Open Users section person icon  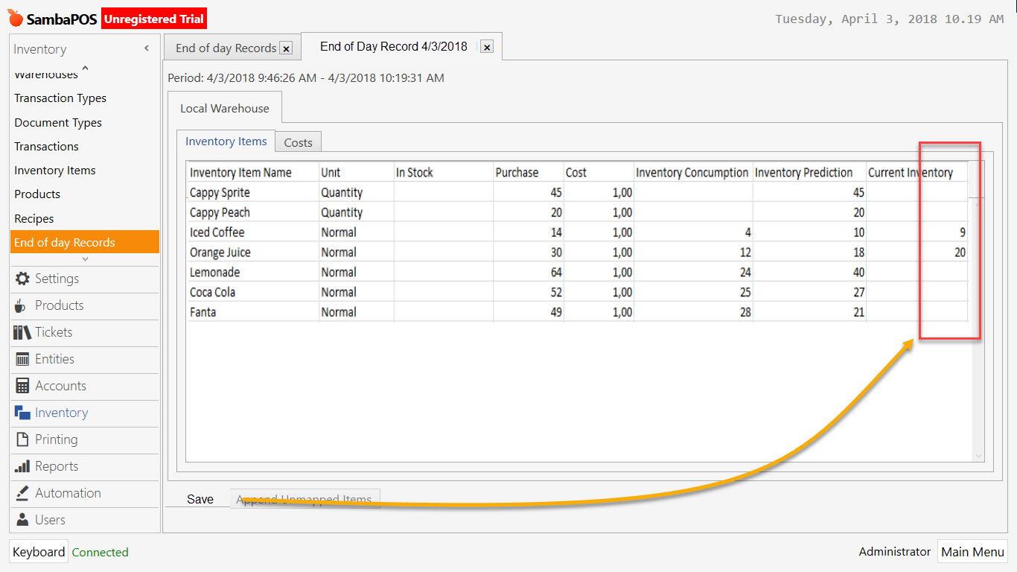pos(22,520)
